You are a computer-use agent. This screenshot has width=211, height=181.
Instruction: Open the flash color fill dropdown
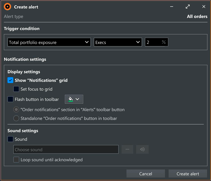[x=74, y=99]
